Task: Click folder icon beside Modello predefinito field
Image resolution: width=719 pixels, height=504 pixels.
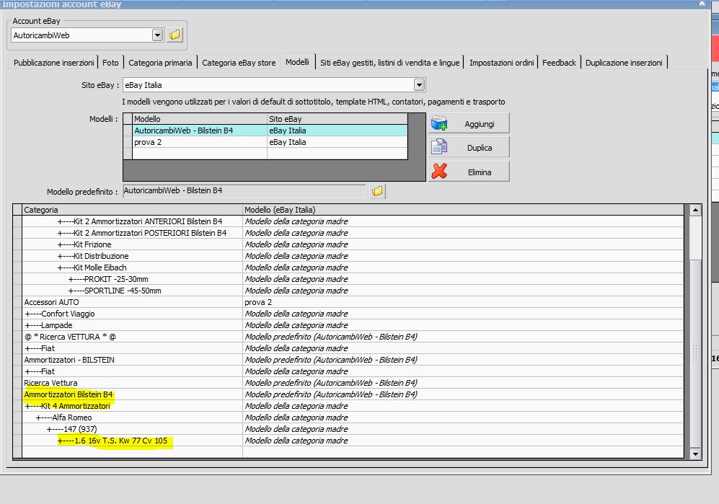Action: 377,191
